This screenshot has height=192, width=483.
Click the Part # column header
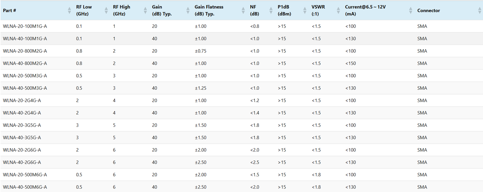coord(10,11)
